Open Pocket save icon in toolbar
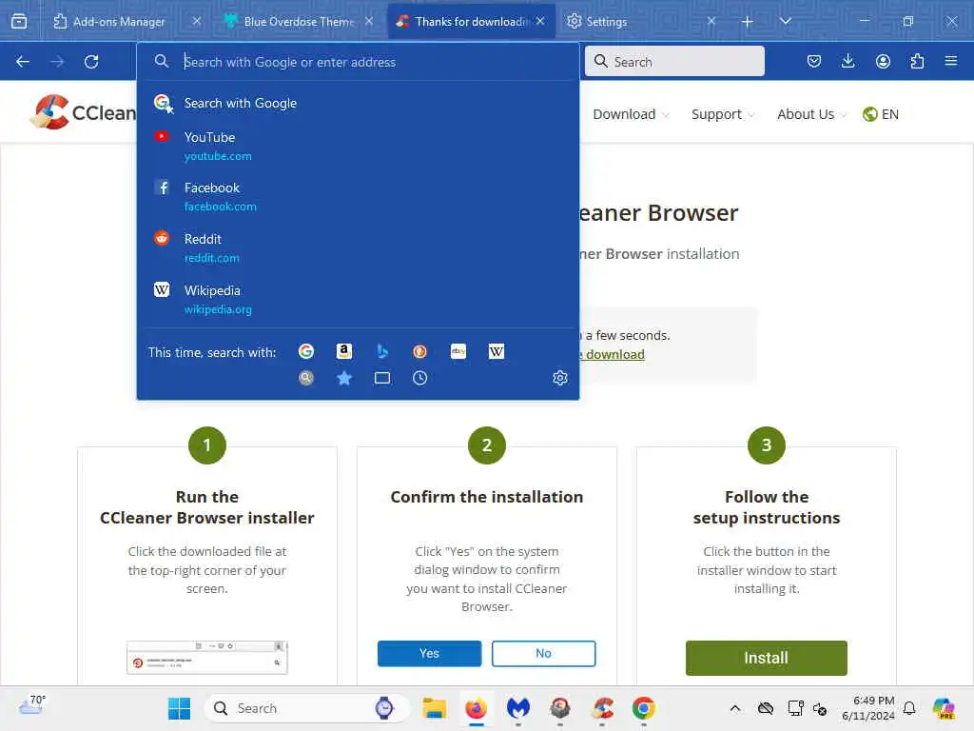This screenshot has width=974, height=731. tap(814, 61)
